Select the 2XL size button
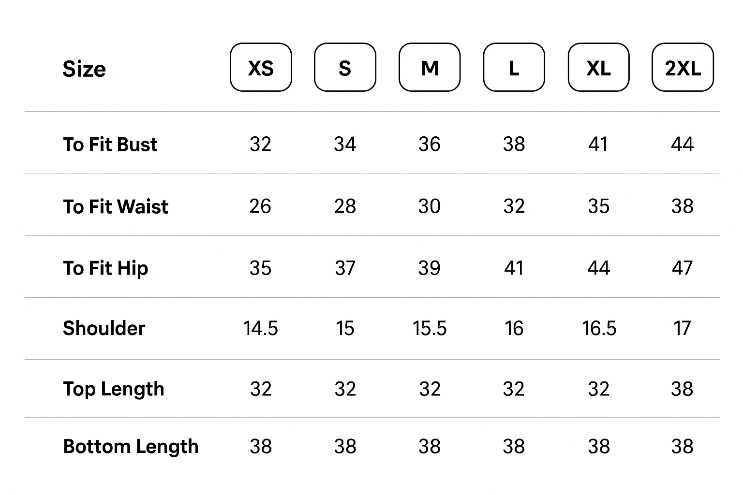This screenshot has height=495, width=743. 683,67
